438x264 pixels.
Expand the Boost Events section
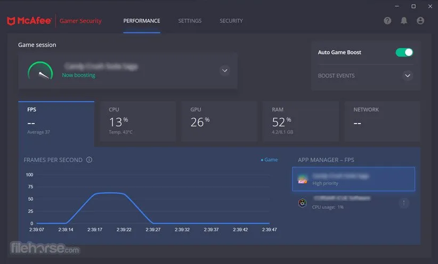coord(408,76)
